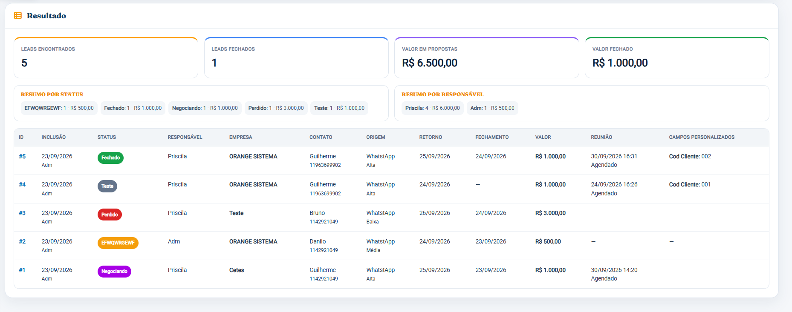Click the Status column header
The height and width of the screenshot is (312, 792).
(107, 137)
